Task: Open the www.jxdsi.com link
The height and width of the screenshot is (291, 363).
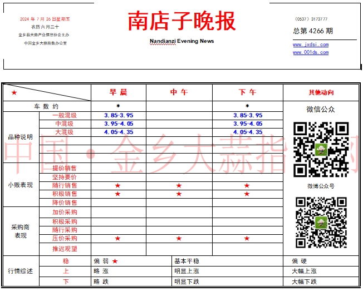Action: pyautogui.click(x=311, y=45)
